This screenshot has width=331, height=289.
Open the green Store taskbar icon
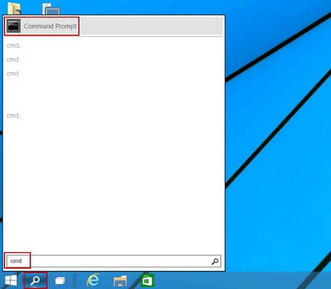(x=147, y=280)
